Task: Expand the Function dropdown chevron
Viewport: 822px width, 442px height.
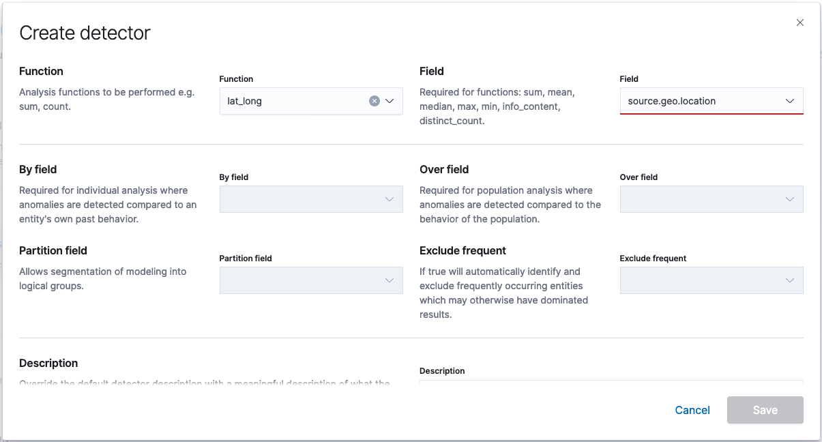Action: point(390,101)
